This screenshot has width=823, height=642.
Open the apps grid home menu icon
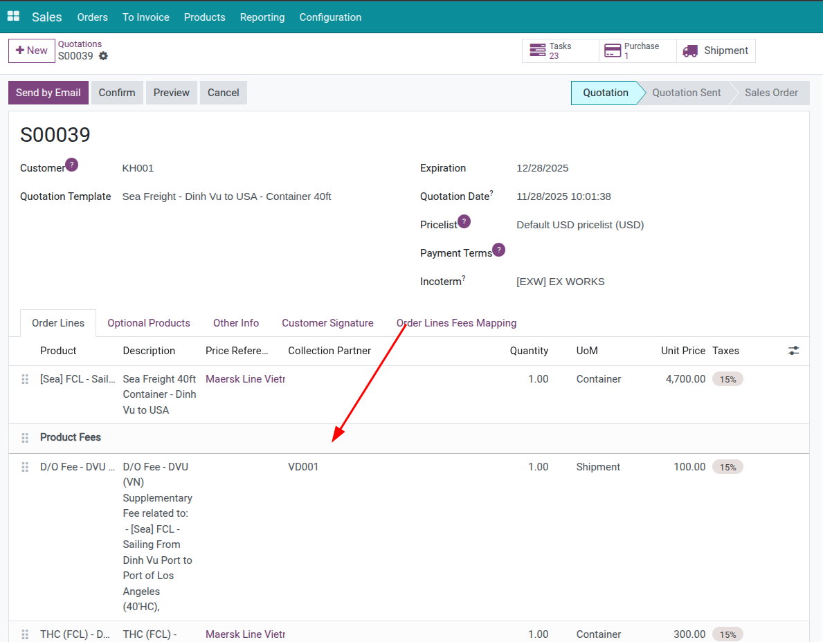(13, 17)
